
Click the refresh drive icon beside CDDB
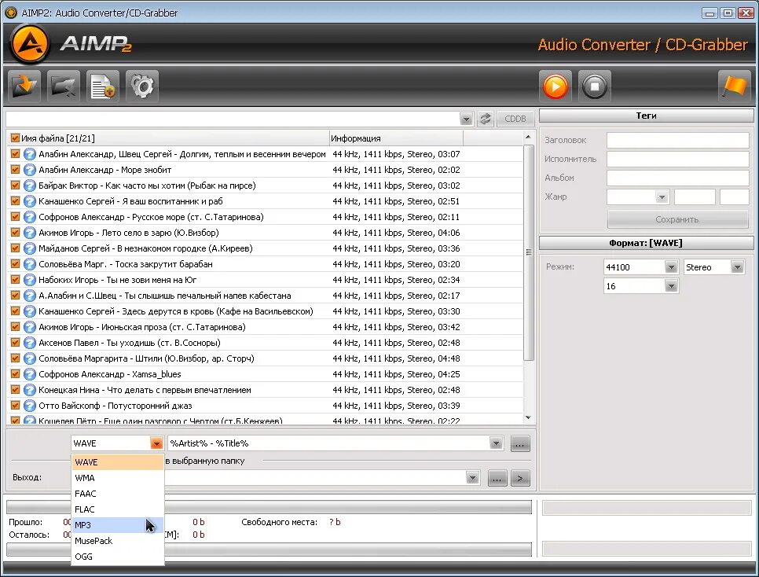485,119
